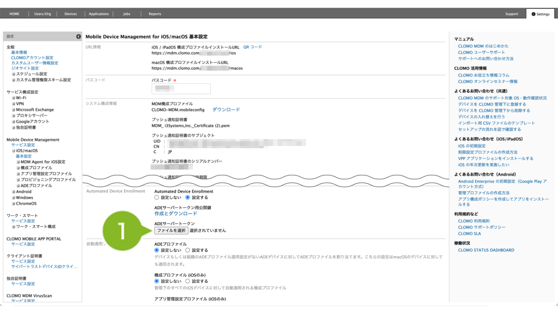Select 設定する for 構成プロファイル (iOSのみ)
Image resolution: width=558 pixels, height=314 pixels.
point(188,281)
